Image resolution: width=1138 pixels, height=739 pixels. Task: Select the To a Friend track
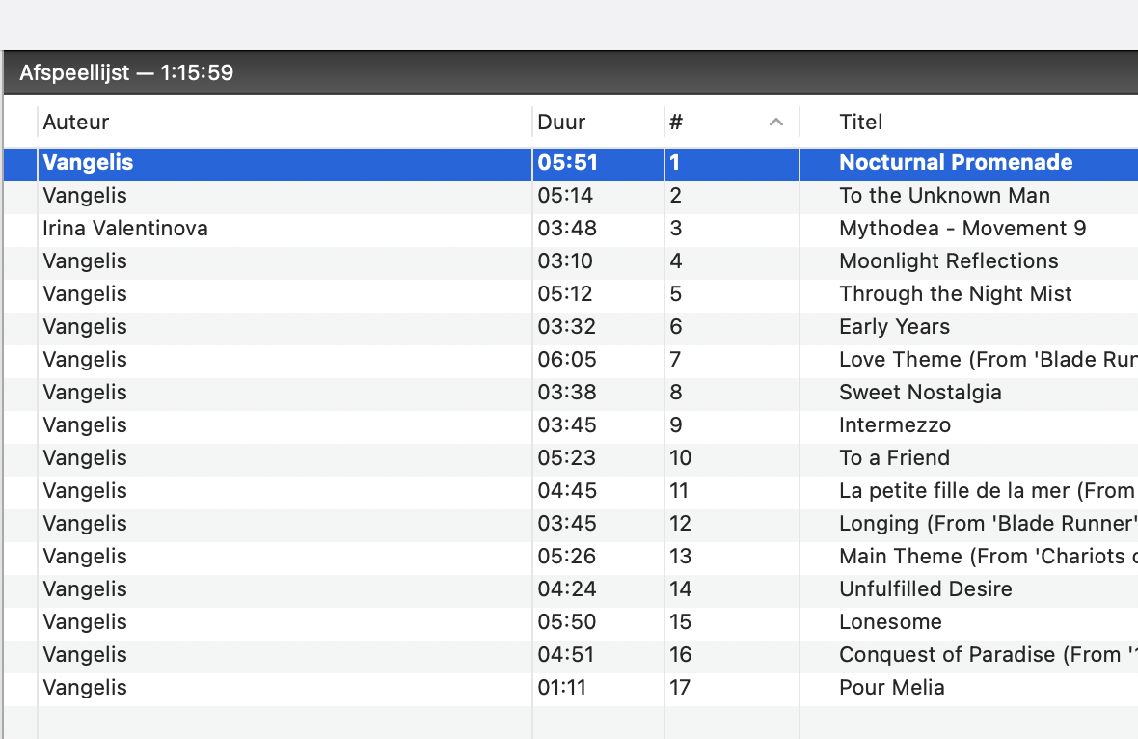[894, 457]
